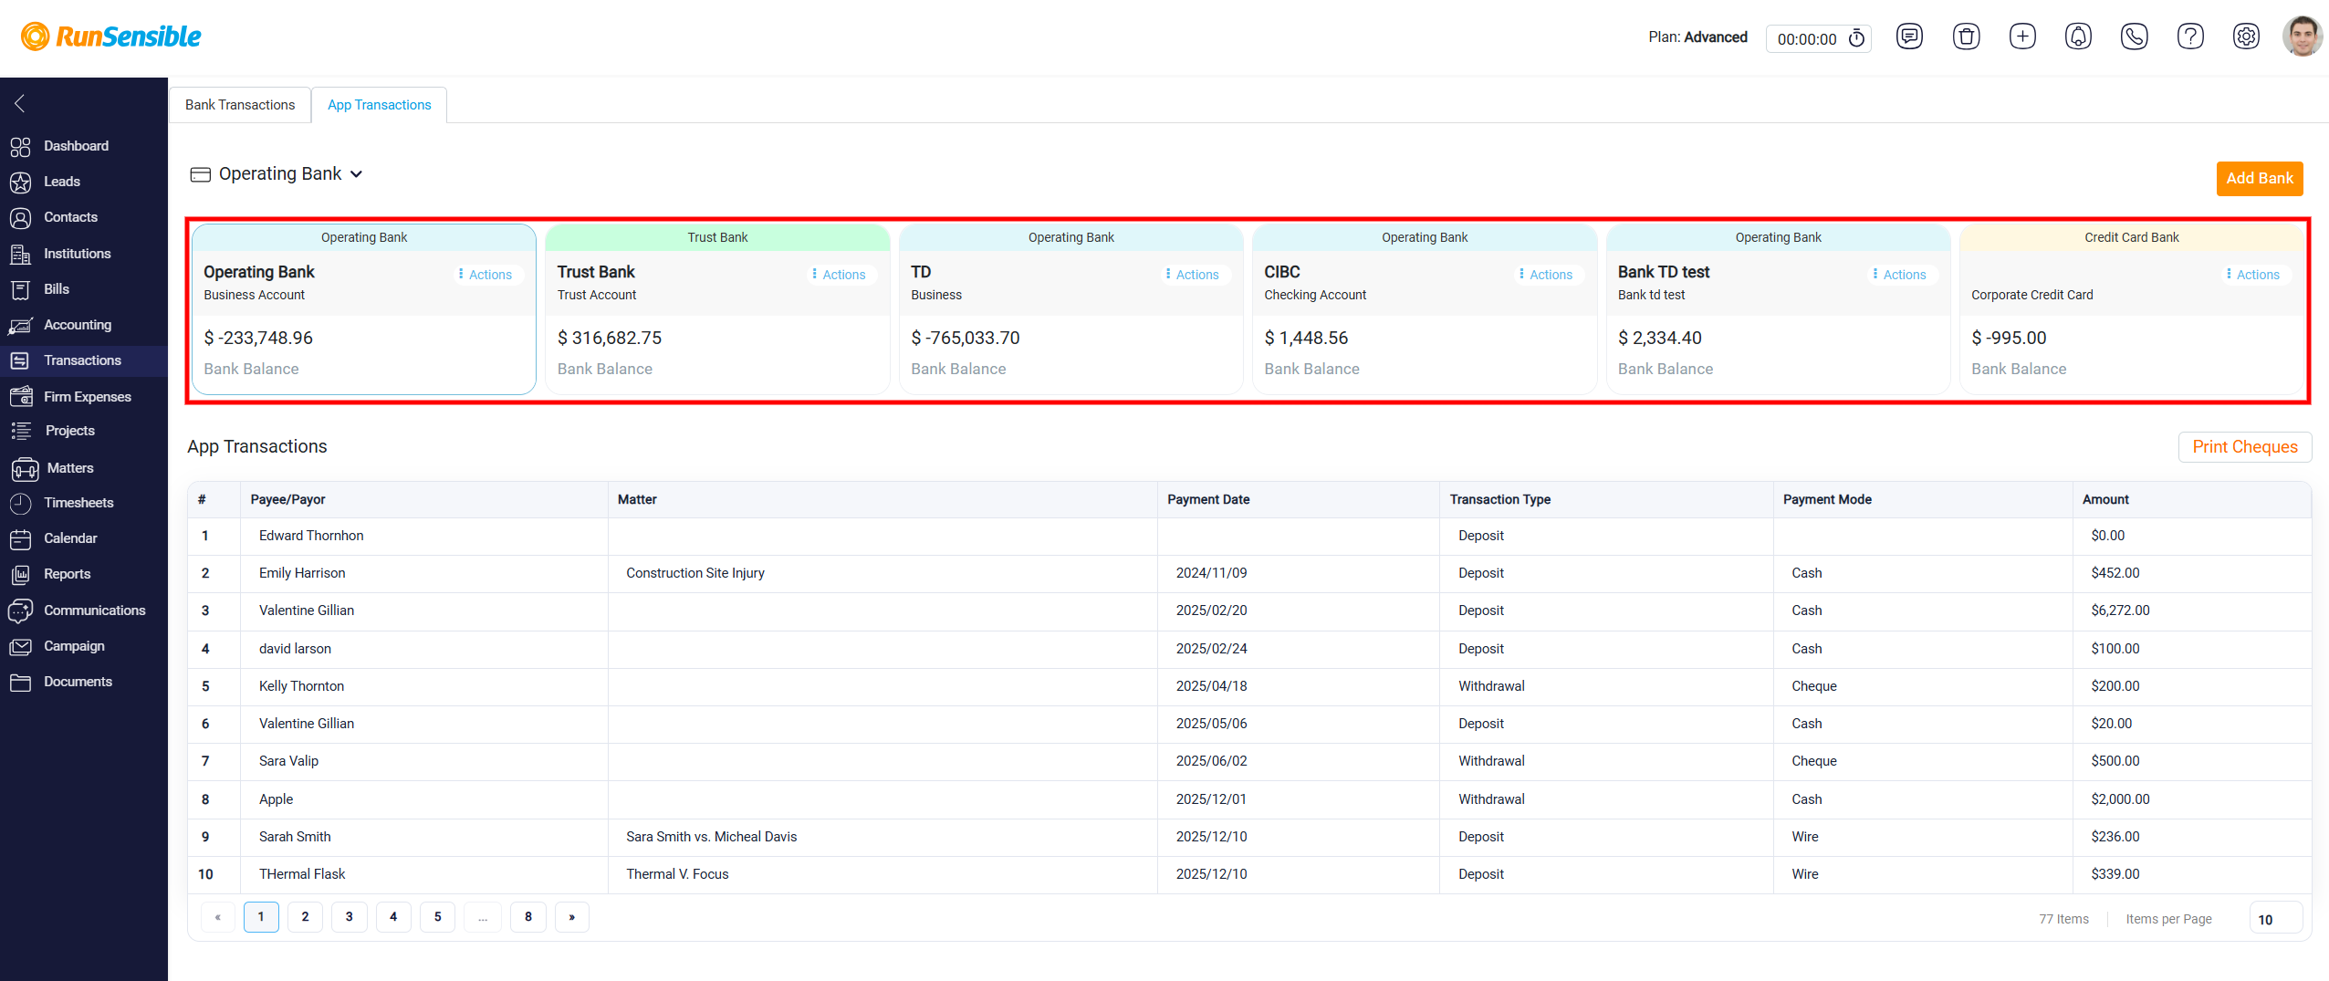Click the RunSensible logo

110,37
